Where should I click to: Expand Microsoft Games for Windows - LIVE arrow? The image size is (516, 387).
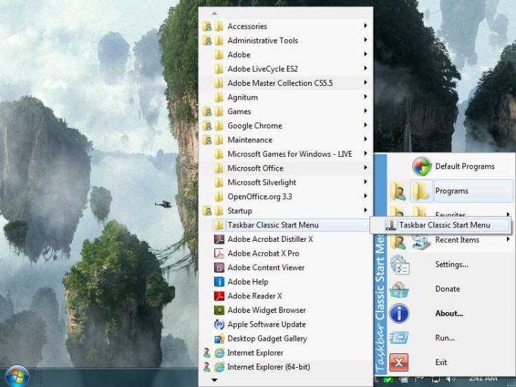point(365,153)
